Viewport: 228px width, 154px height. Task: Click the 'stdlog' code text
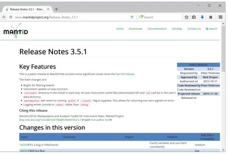(x=84, y=104)
